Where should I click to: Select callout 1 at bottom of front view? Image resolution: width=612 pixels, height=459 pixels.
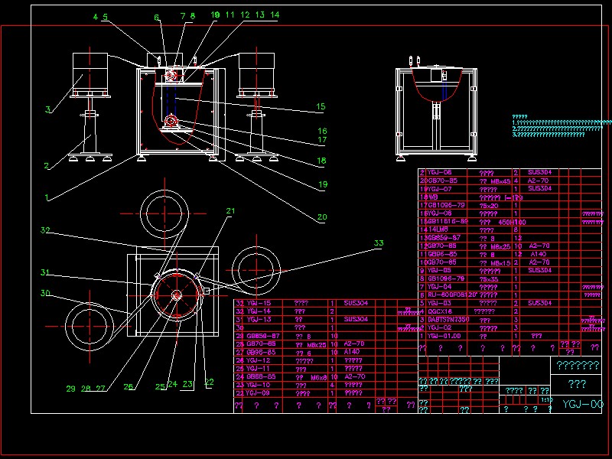click(x=47, y=197)
